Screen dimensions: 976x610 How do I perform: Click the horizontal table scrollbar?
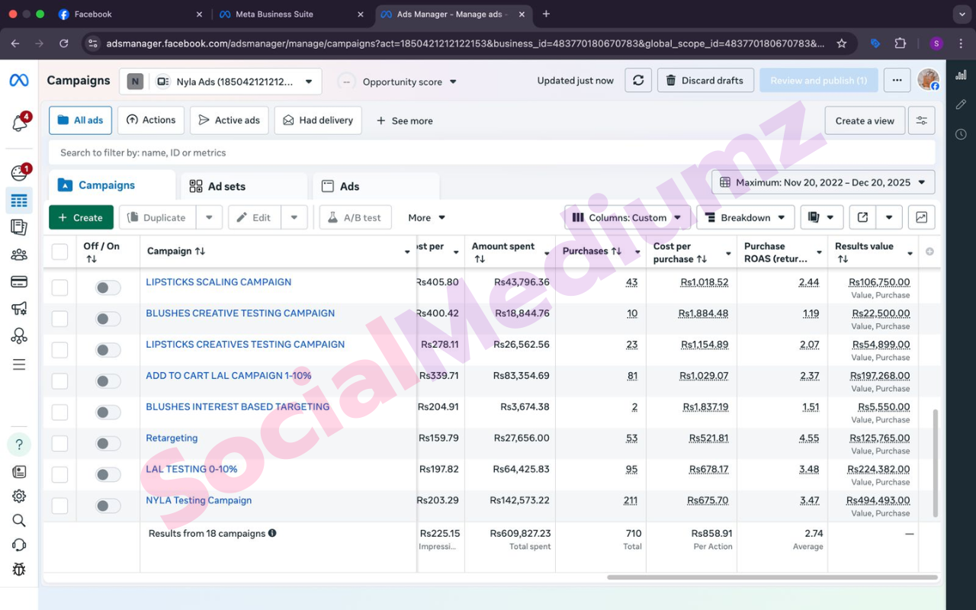tap(772, 577)
